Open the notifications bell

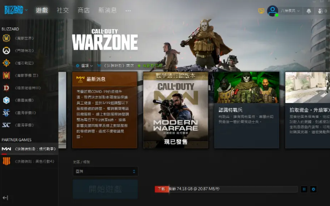coord(309,11)
